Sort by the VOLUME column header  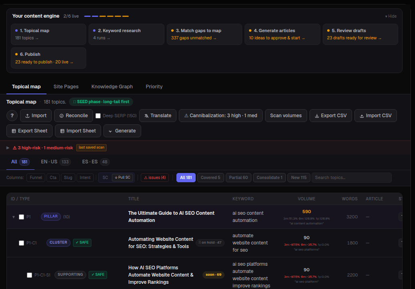pyautogui.click(x=306, y=199)
